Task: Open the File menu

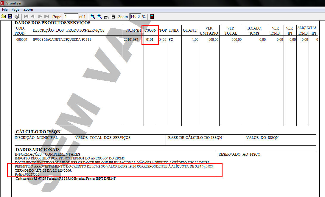Action: click(5, 10)
